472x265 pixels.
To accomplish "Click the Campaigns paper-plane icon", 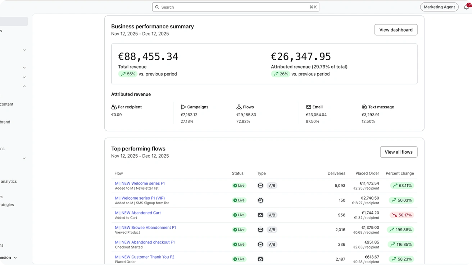I will tap(183, 107).
